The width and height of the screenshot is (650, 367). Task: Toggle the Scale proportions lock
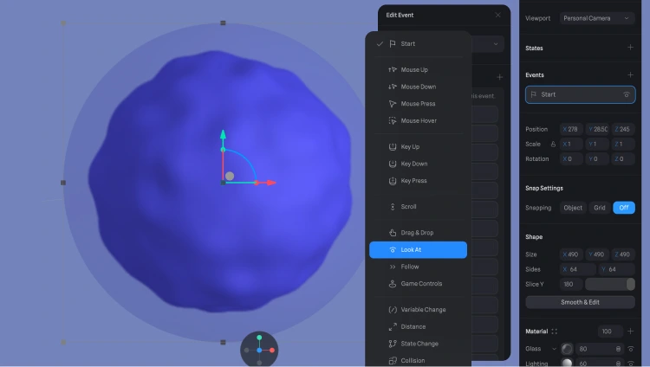(x=553, y=145)
